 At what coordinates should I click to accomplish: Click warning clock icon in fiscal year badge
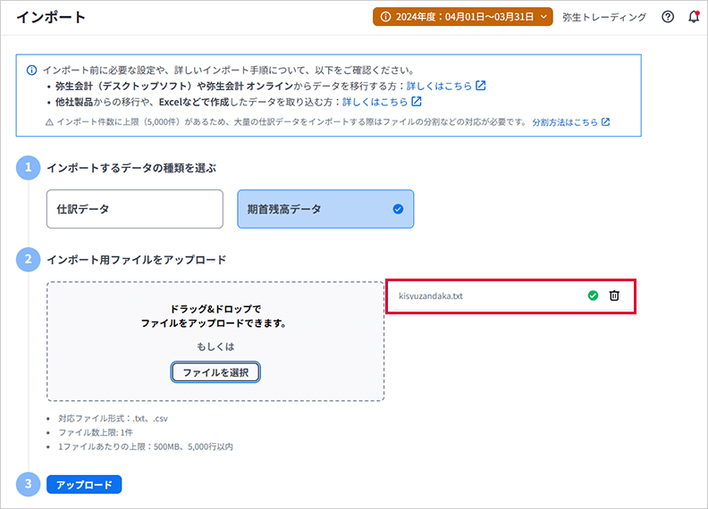click(x=385, y=17)
